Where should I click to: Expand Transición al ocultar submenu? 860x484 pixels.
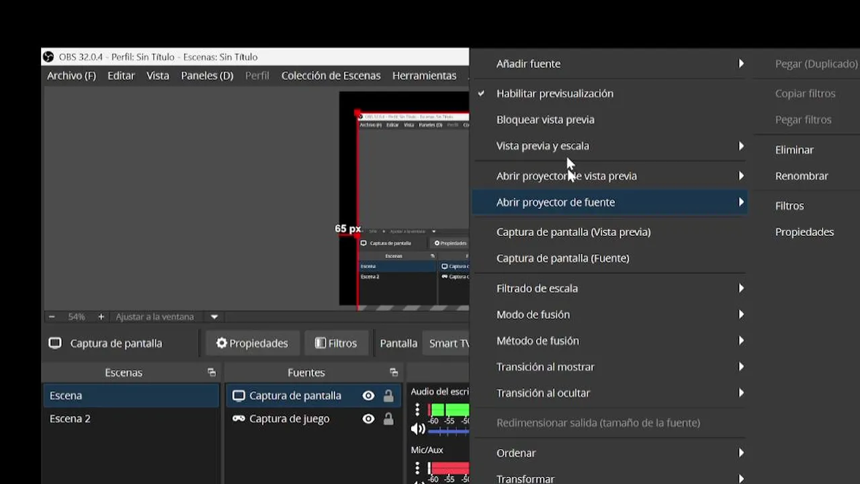pos(609,393)
